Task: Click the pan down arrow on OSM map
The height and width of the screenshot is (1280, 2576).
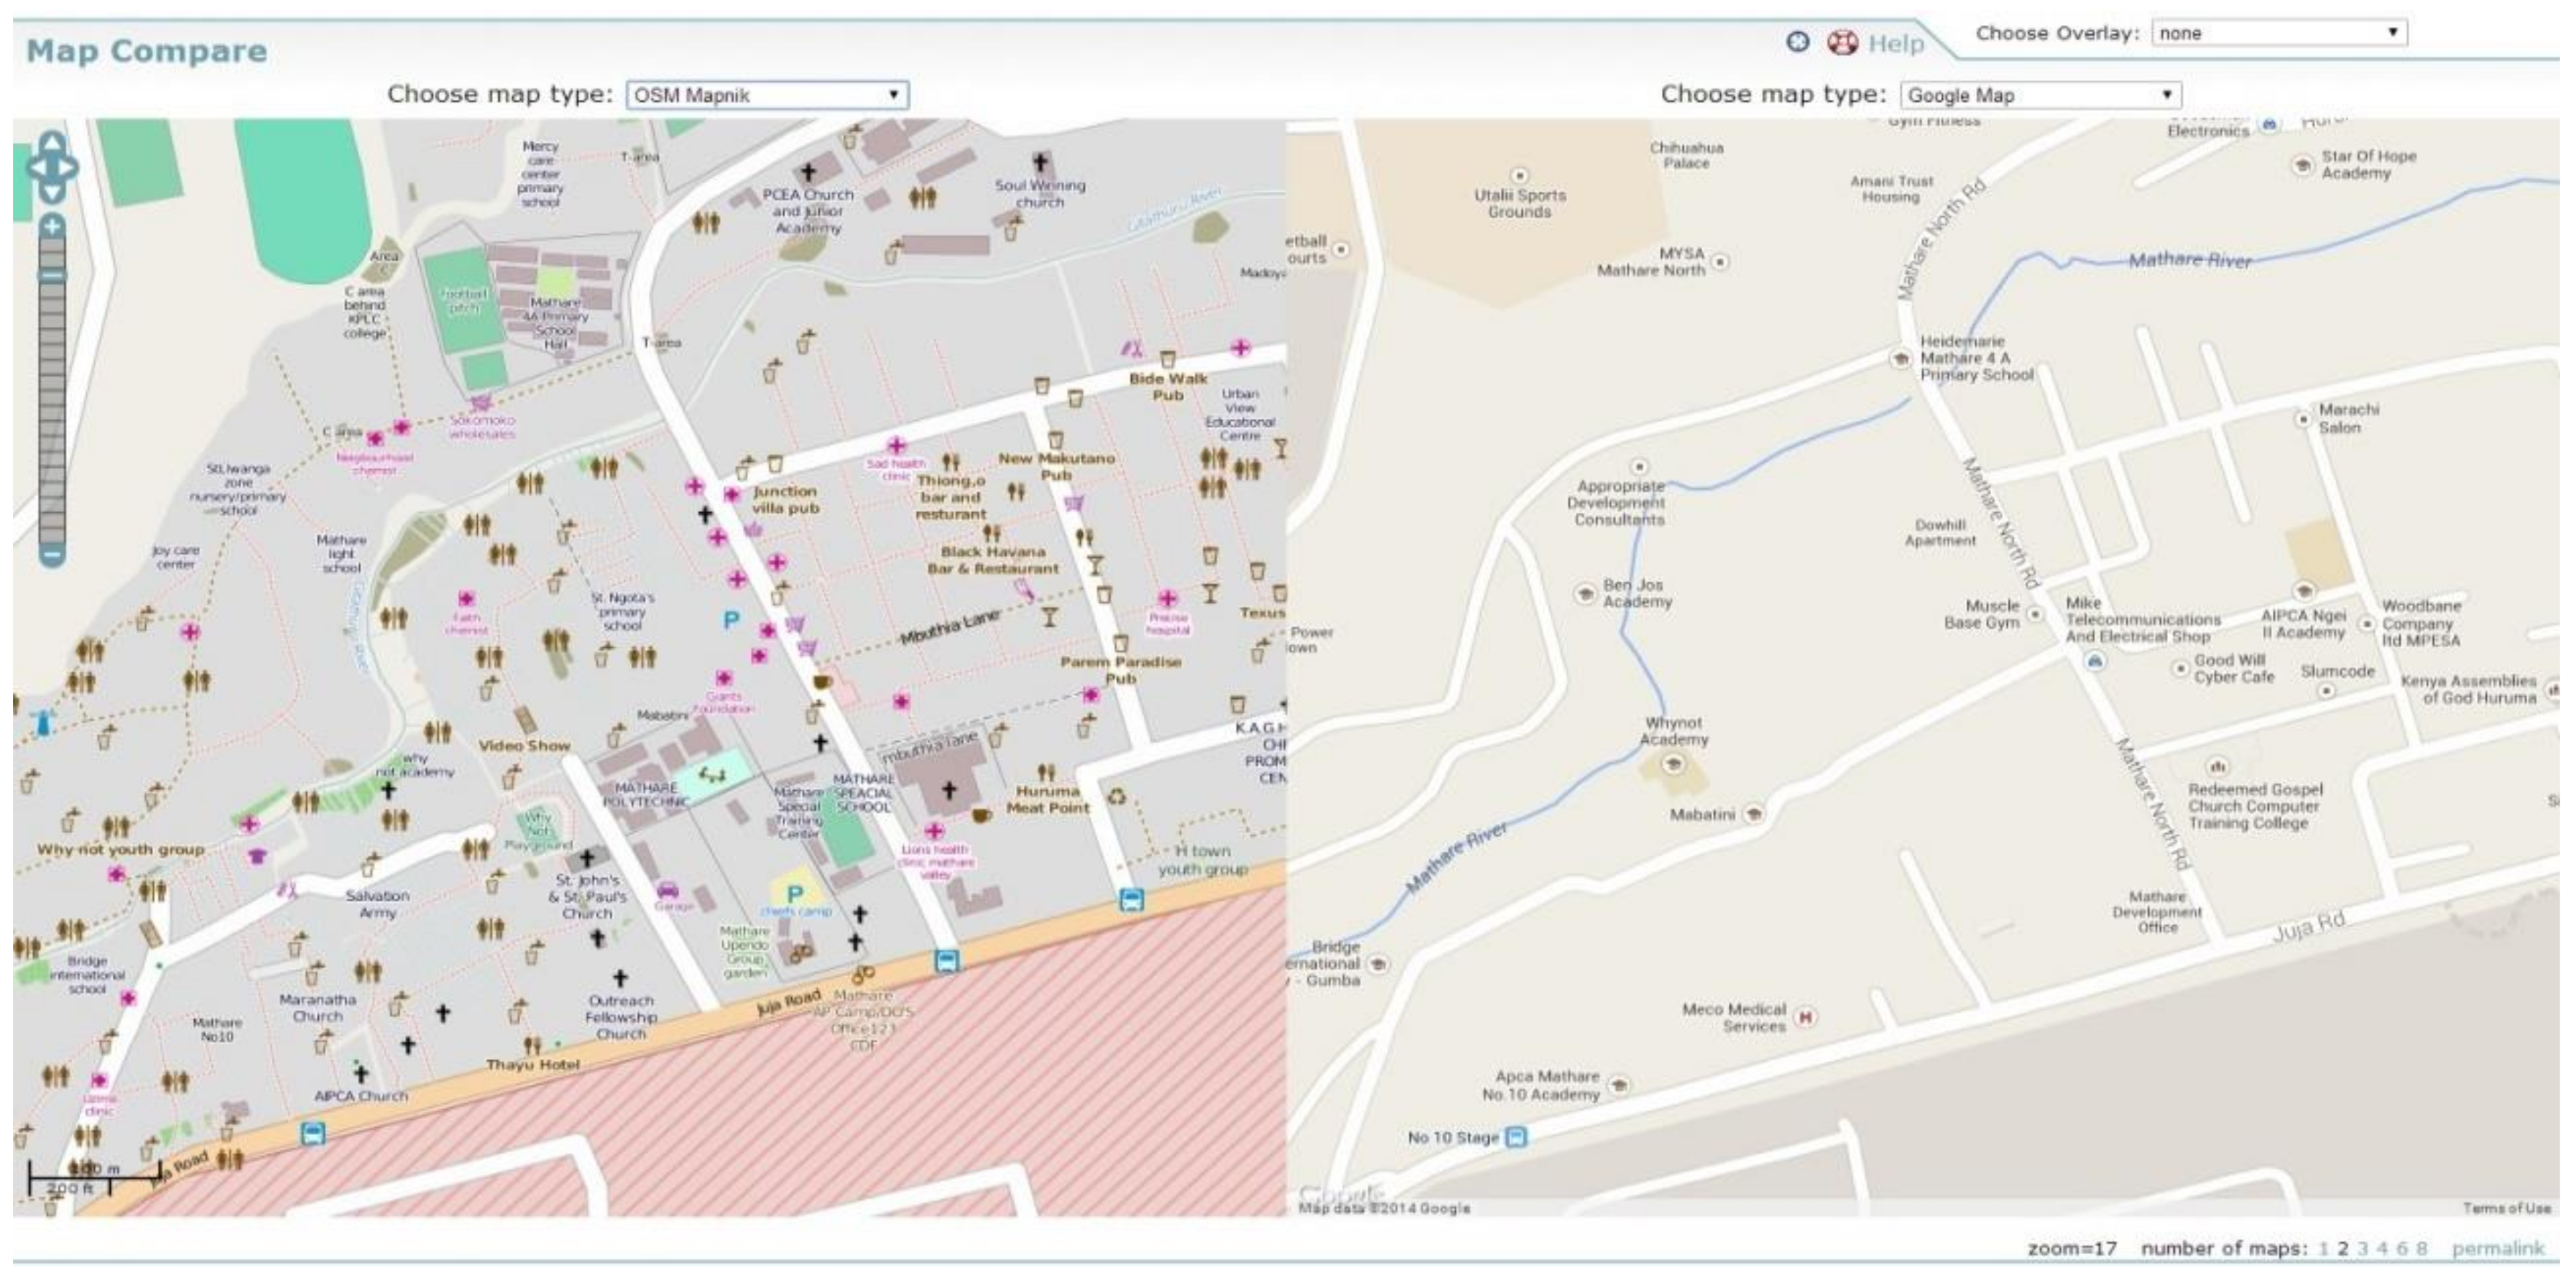Action: coord(52,190)
